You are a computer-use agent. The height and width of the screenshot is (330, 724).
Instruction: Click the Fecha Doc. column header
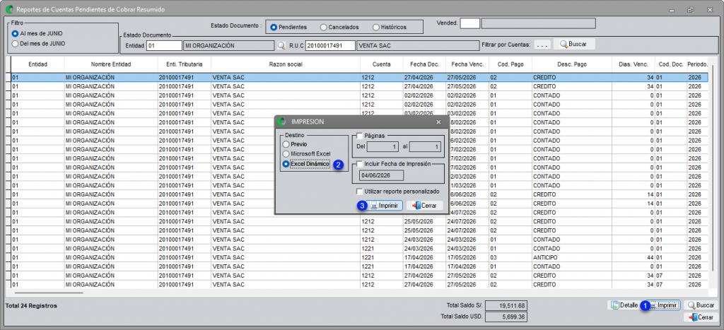click(x=424, y=64)
